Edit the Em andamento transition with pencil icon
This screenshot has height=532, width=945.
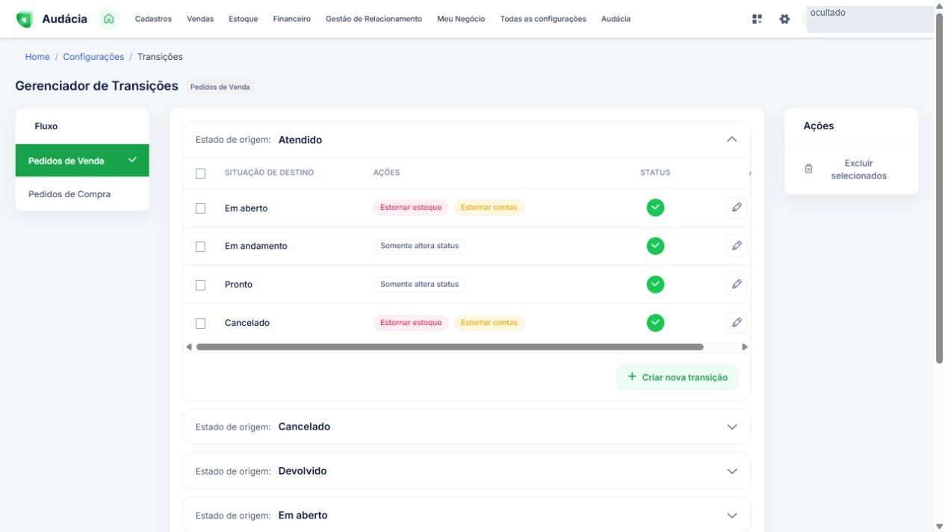[737, 246]
